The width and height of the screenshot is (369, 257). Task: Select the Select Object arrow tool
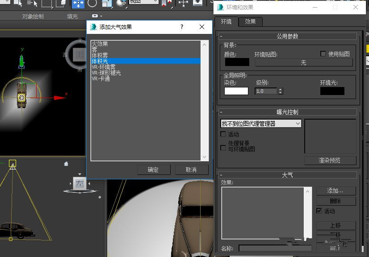[18, 3]
